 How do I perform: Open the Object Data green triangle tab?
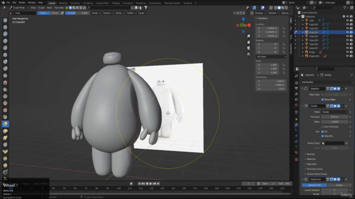[x=296, y=147]
